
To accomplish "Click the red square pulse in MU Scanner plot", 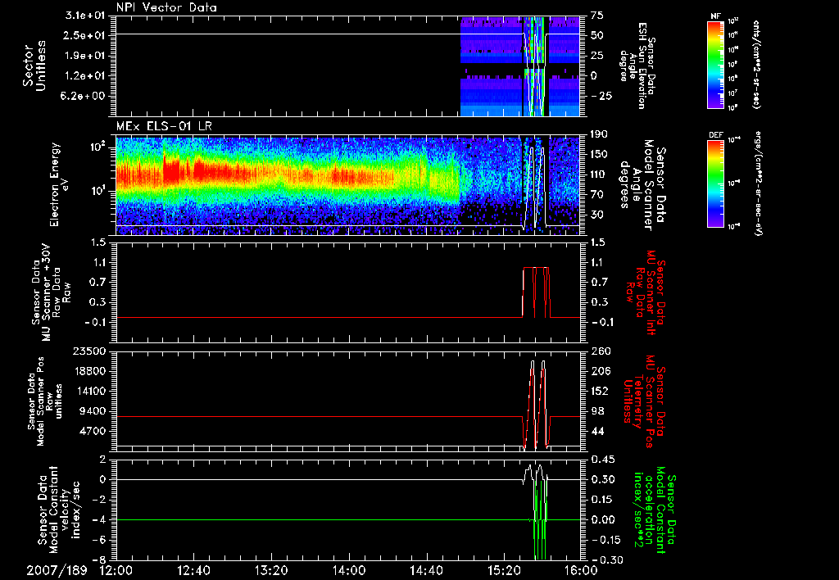I will pos(536,292).
